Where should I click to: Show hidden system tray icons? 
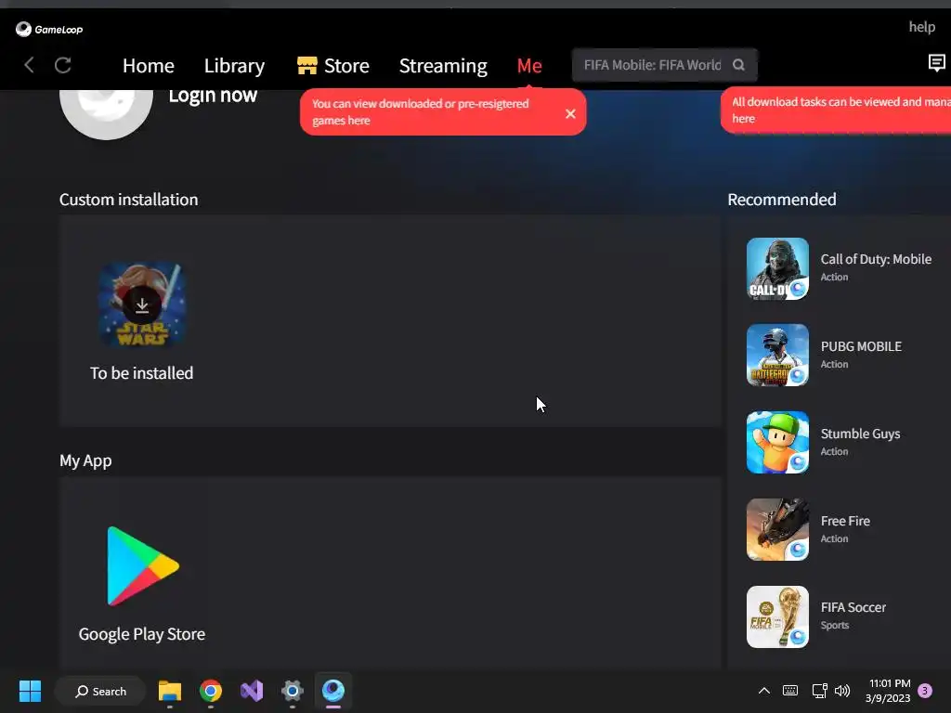click(x=764, y=691)
